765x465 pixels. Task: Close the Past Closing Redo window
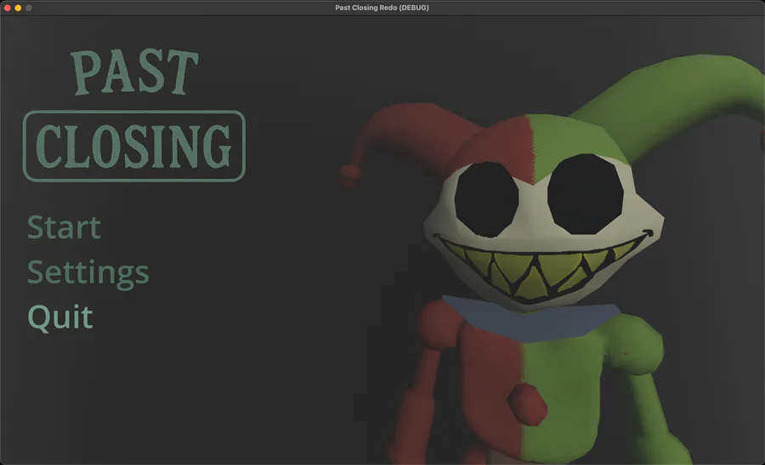tap(8, 8)
